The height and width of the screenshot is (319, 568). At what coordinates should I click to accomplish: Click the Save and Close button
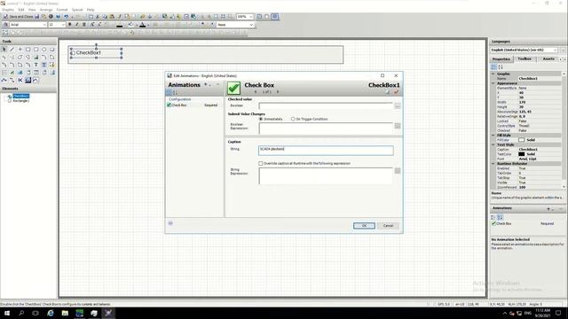(x=18, y=17)
